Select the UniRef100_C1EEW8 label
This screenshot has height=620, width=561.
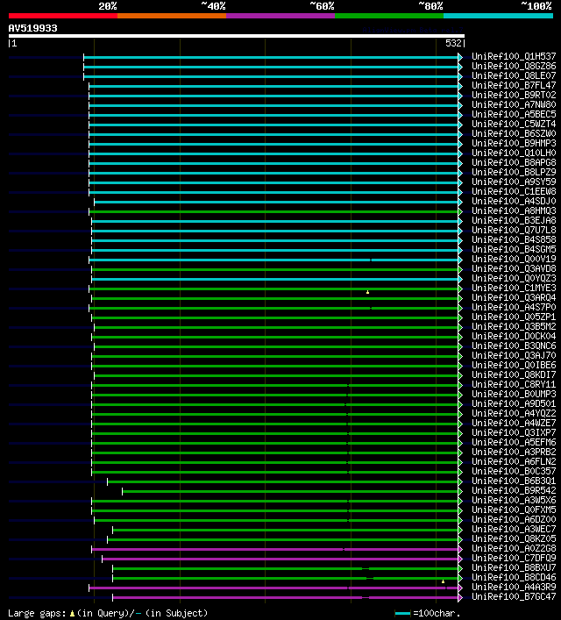pos(514,191)
